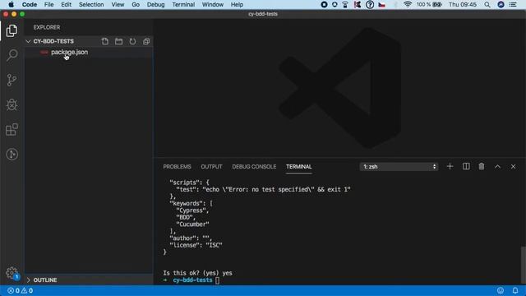Open the Apple menu

point(11,4)
